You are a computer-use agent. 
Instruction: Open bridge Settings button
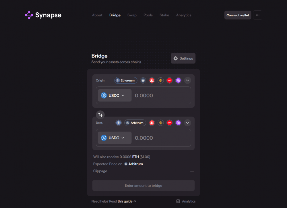click(183, 58)
